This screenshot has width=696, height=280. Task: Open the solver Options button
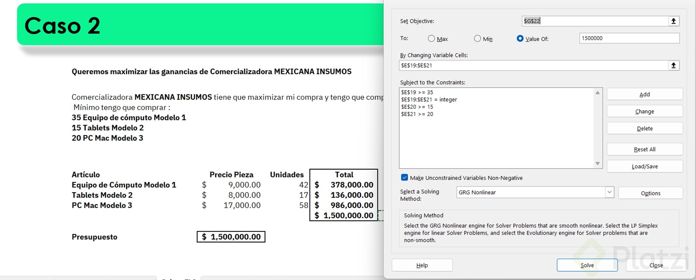(651, 193)
